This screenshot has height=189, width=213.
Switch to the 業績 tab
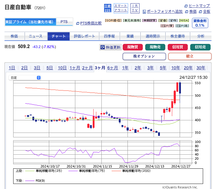[130, 36]
